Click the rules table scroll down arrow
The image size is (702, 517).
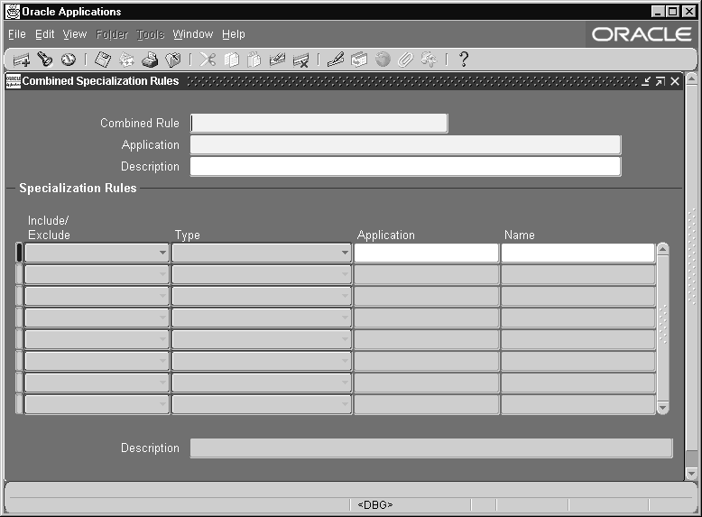point(663,408)
